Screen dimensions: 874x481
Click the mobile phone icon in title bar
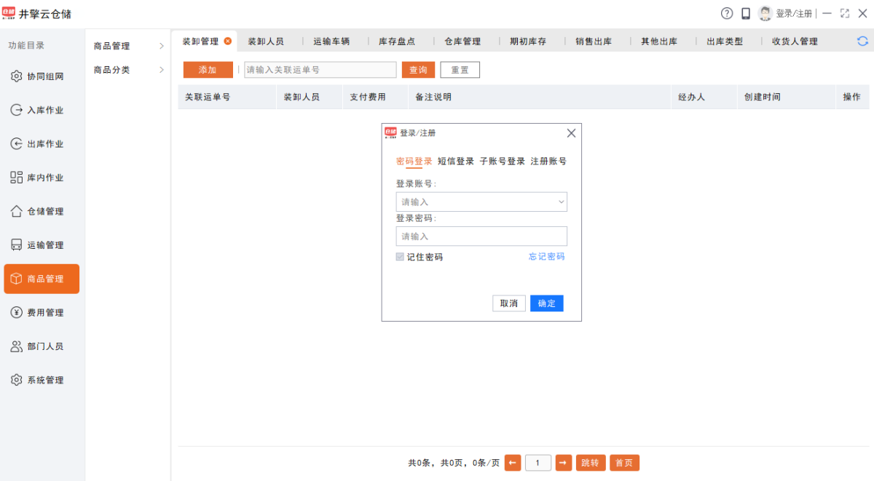(x=746, y=13)
